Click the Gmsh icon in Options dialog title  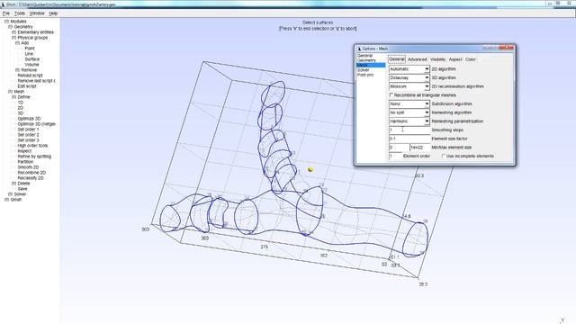pos(359,49)
